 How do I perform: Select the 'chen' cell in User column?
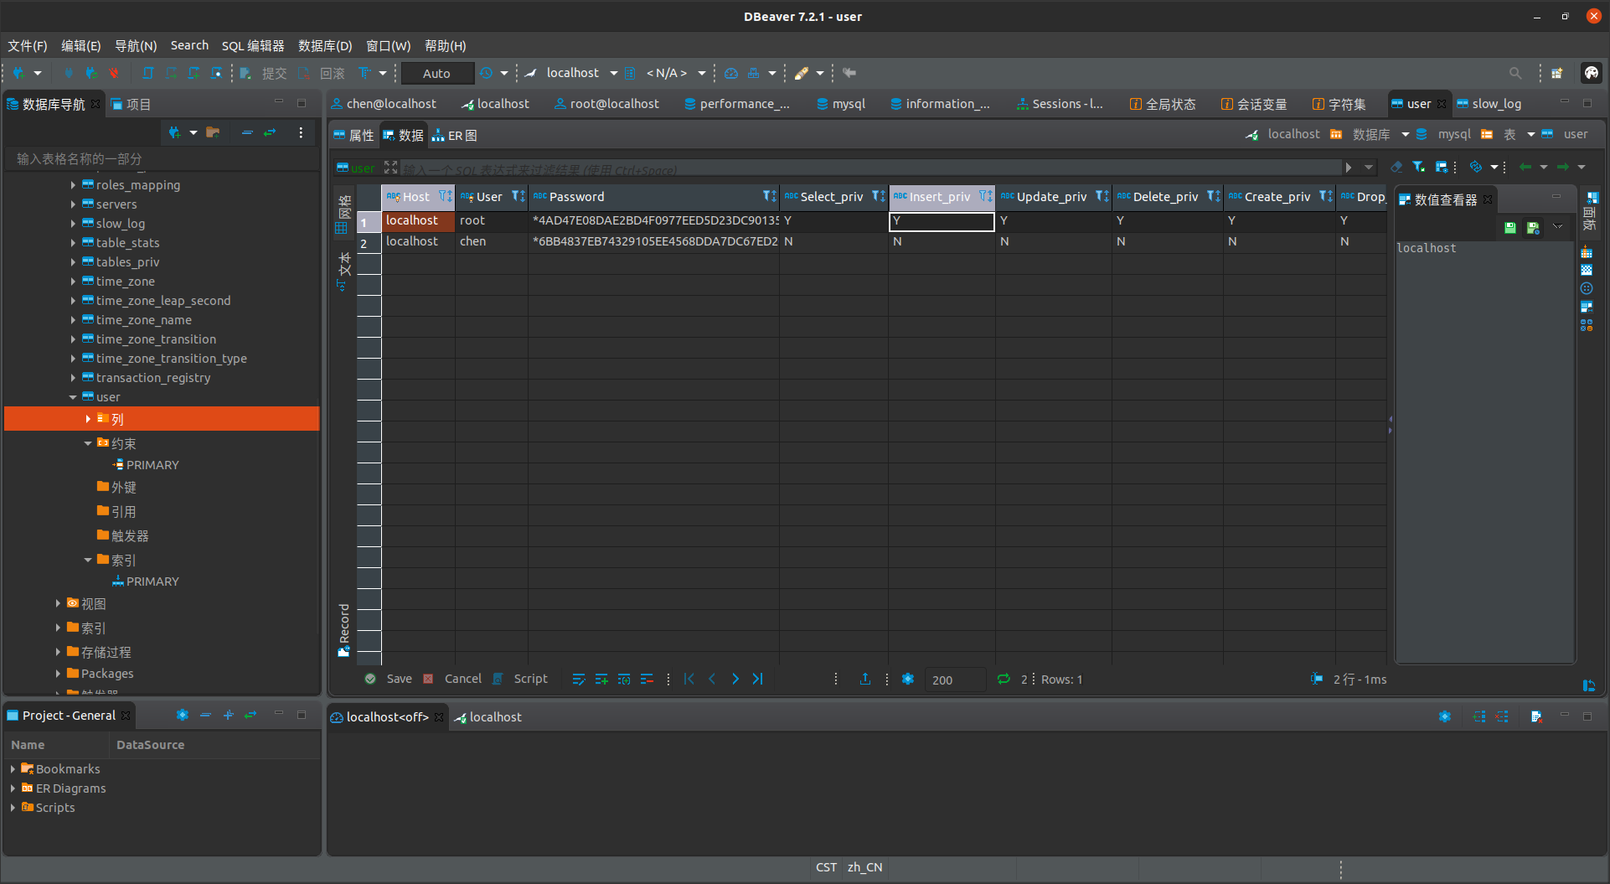pyautogui.click(x=491, y=241)
